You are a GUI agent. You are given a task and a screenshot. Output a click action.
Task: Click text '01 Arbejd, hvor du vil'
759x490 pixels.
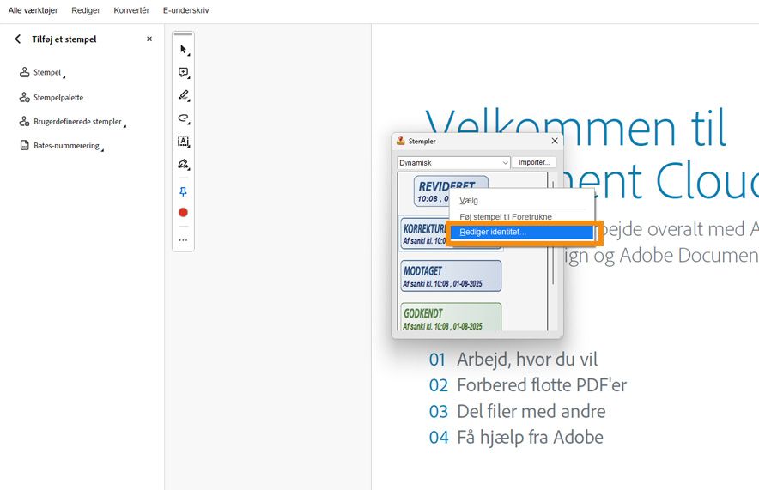513,360
